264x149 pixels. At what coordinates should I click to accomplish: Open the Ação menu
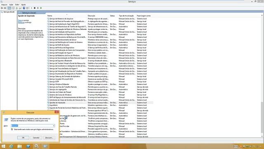click(x=11, y=5)
